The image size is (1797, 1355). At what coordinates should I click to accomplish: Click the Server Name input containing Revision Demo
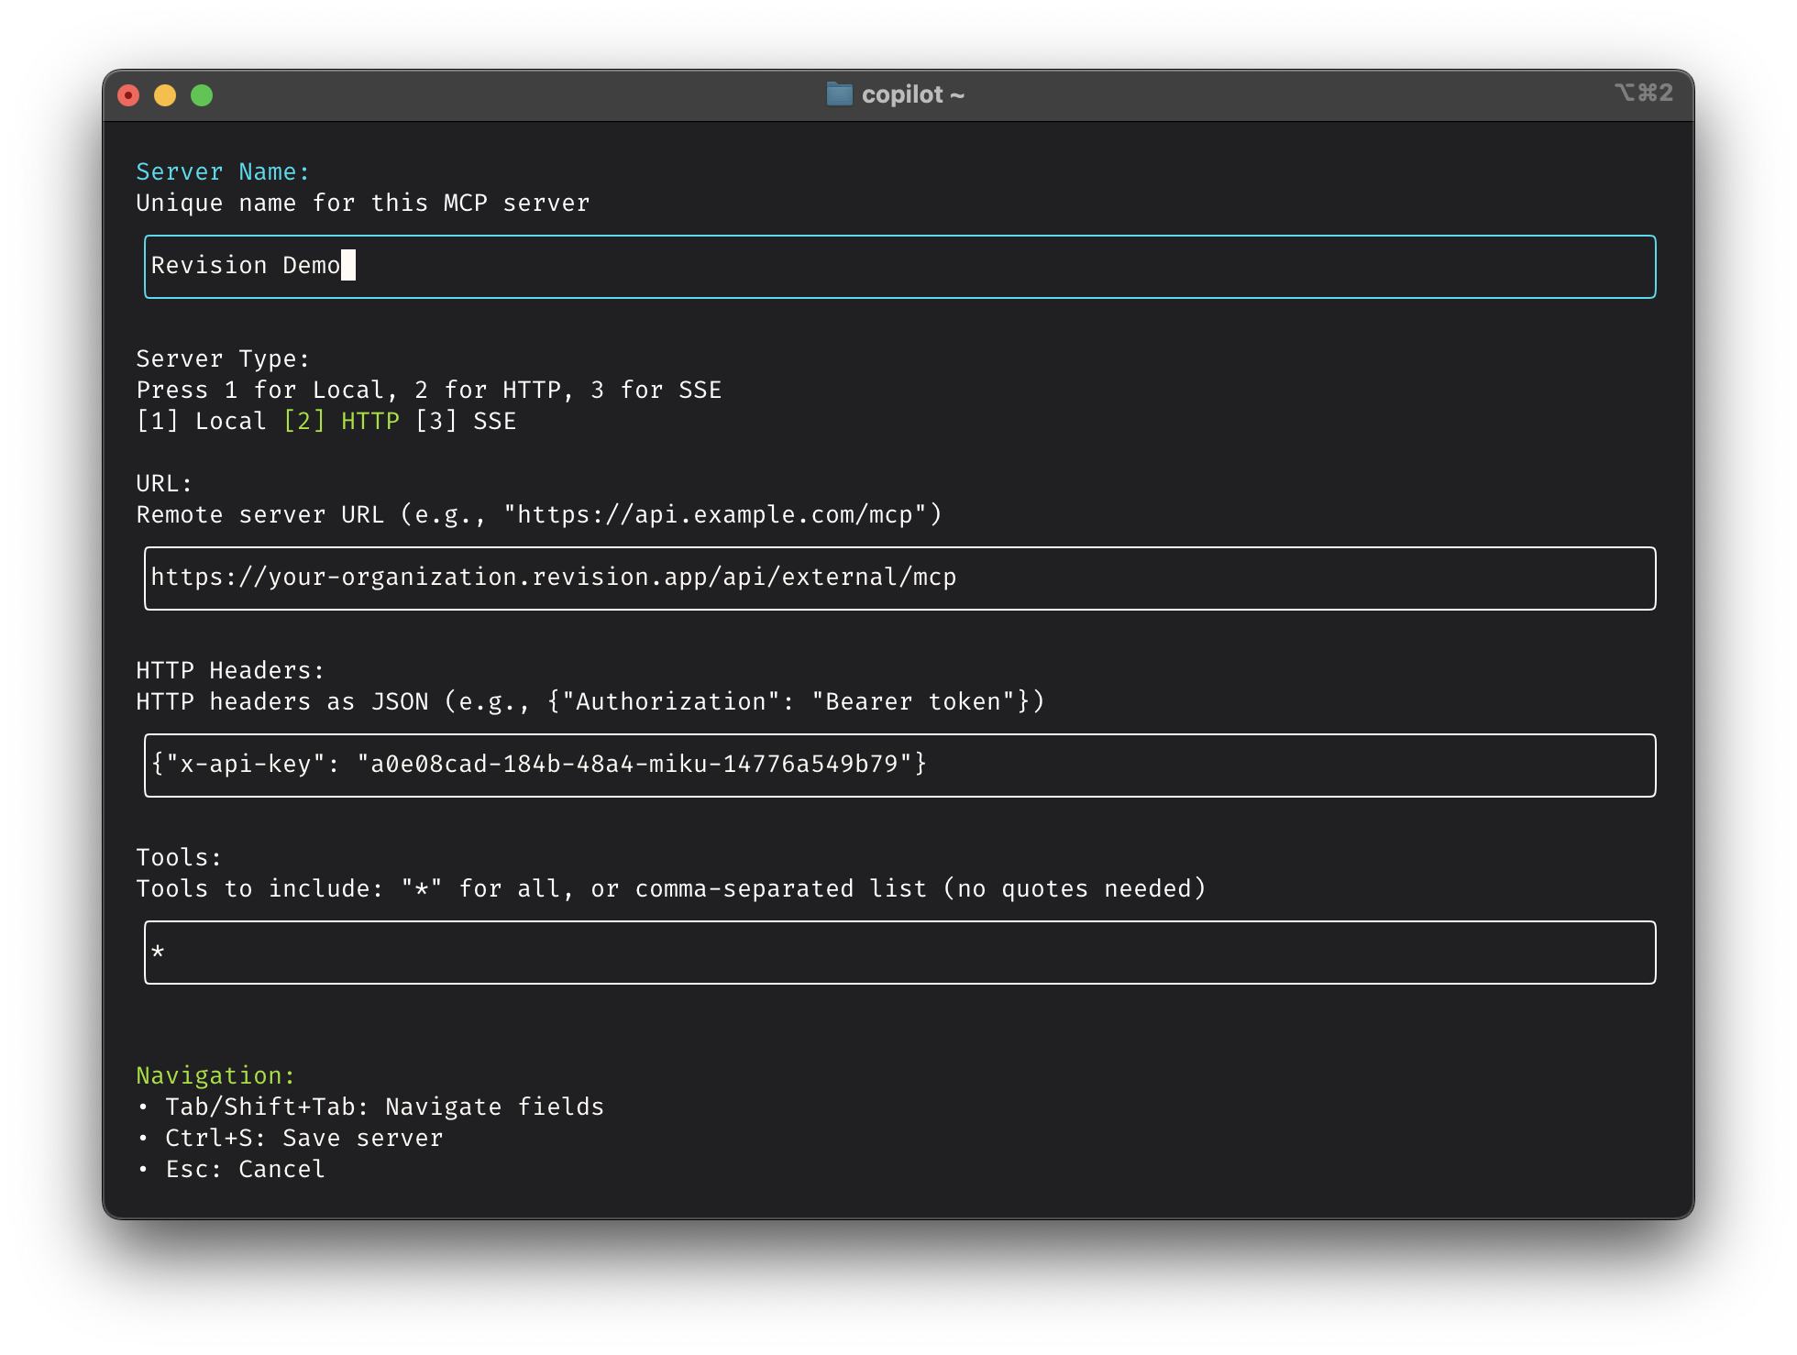tap(898, 267)
